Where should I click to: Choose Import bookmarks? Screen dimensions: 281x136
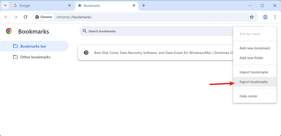255,72
